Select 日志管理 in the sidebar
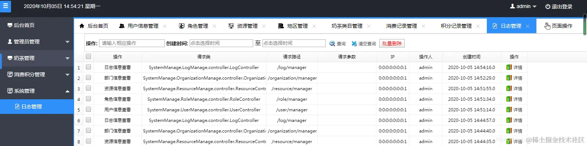The image size is (587, 146). [x=37, y=107]
